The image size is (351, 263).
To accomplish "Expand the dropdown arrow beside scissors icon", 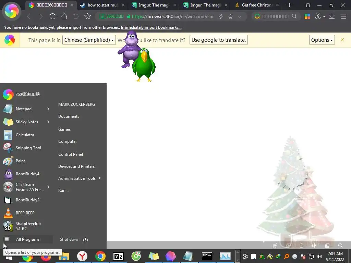I will click(324, 16).
